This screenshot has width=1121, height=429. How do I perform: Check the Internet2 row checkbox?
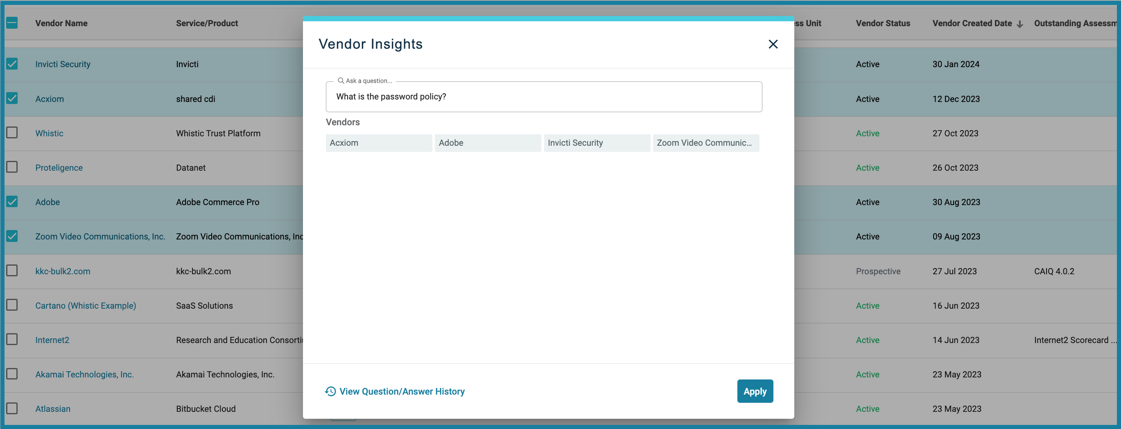coord(12,339)
